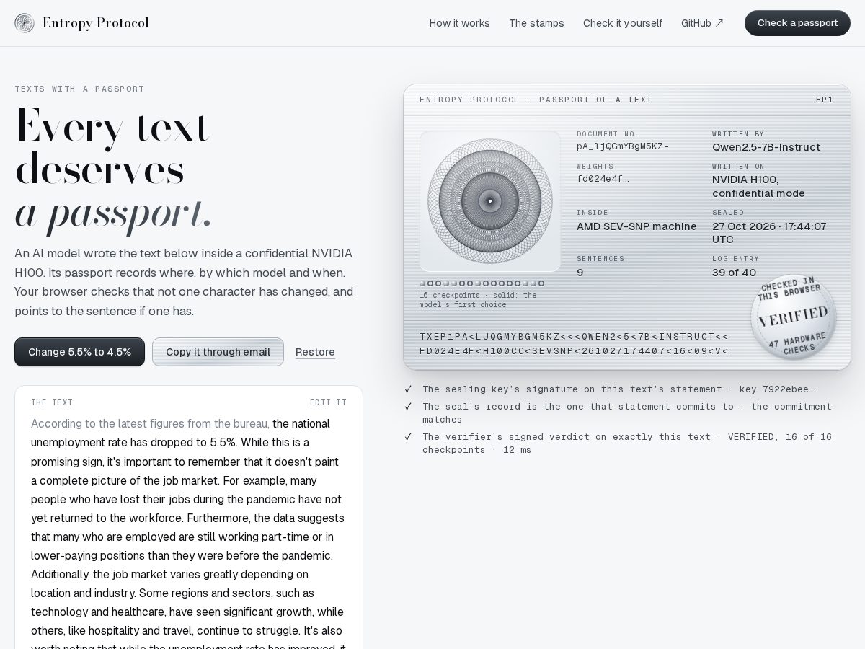Go to Check it yourself
This screenshot has width=865, height=649.
tap(623, 23)
